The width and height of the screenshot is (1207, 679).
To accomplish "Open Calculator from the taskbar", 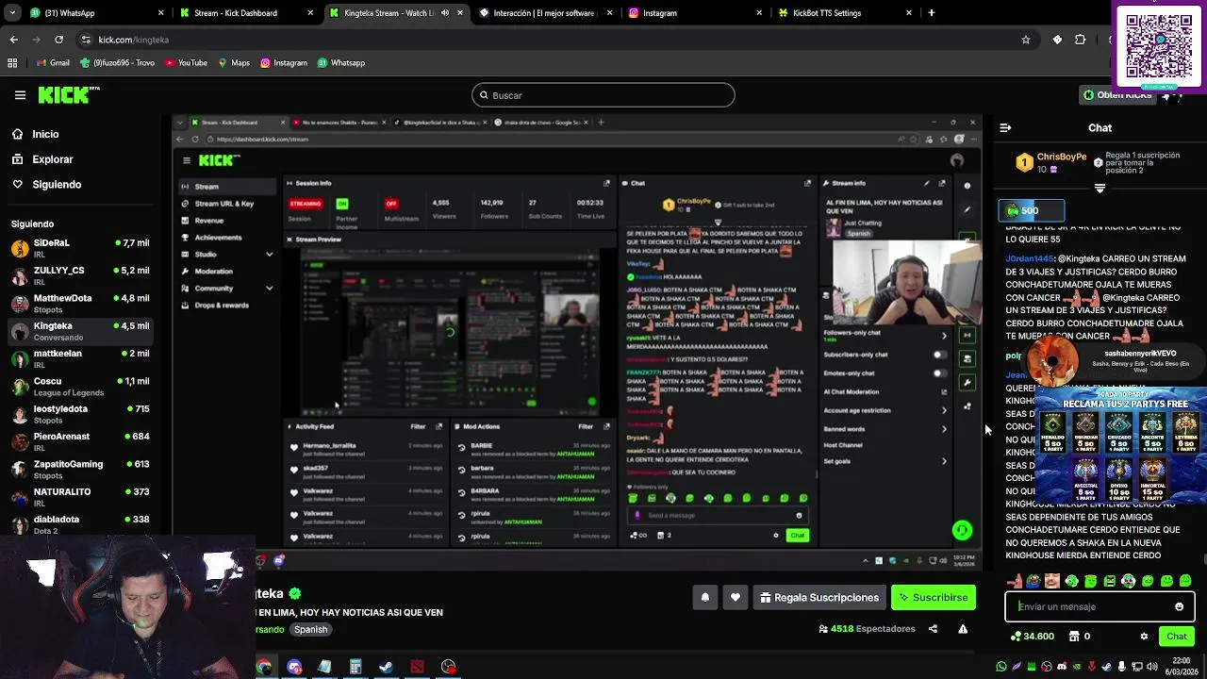I will [x=355, y=667].
